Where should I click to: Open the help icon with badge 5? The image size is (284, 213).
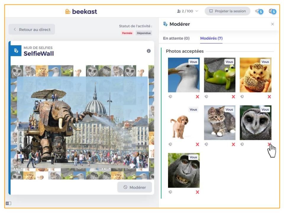point(272,12)
